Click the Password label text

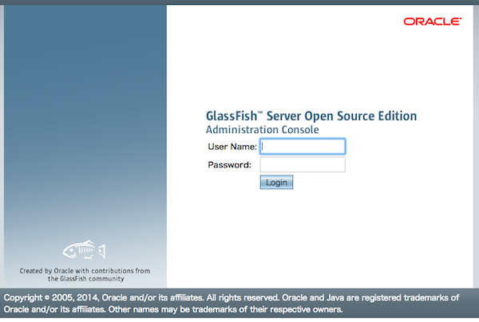229,165
